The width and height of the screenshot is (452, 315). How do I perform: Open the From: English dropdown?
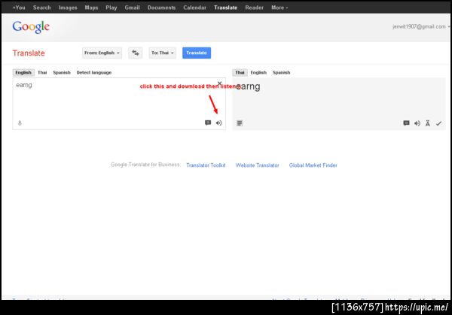[102, 53]
